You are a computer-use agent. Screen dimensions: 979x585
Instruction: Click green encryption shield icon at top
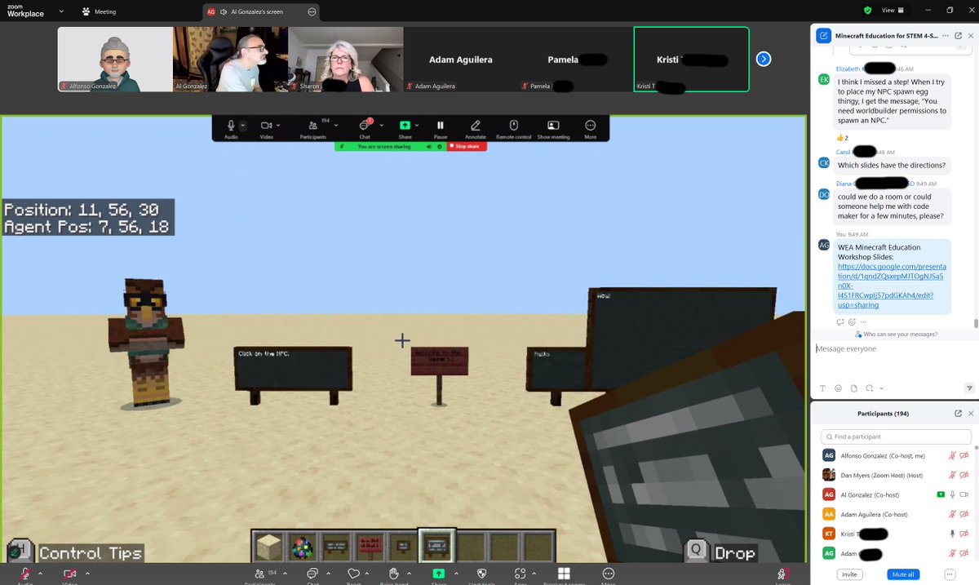point(868,10)
